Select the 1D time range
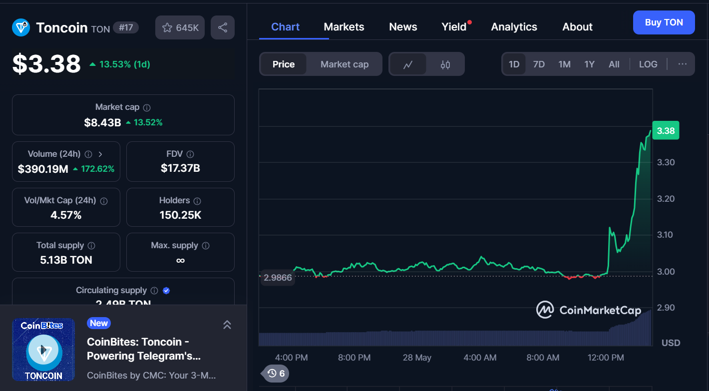Screen dimensions: 709x391 click(x=514, y=64)
